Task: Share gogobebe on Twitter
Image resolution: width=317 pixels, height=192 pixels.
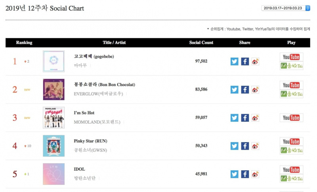Action: 234,62
